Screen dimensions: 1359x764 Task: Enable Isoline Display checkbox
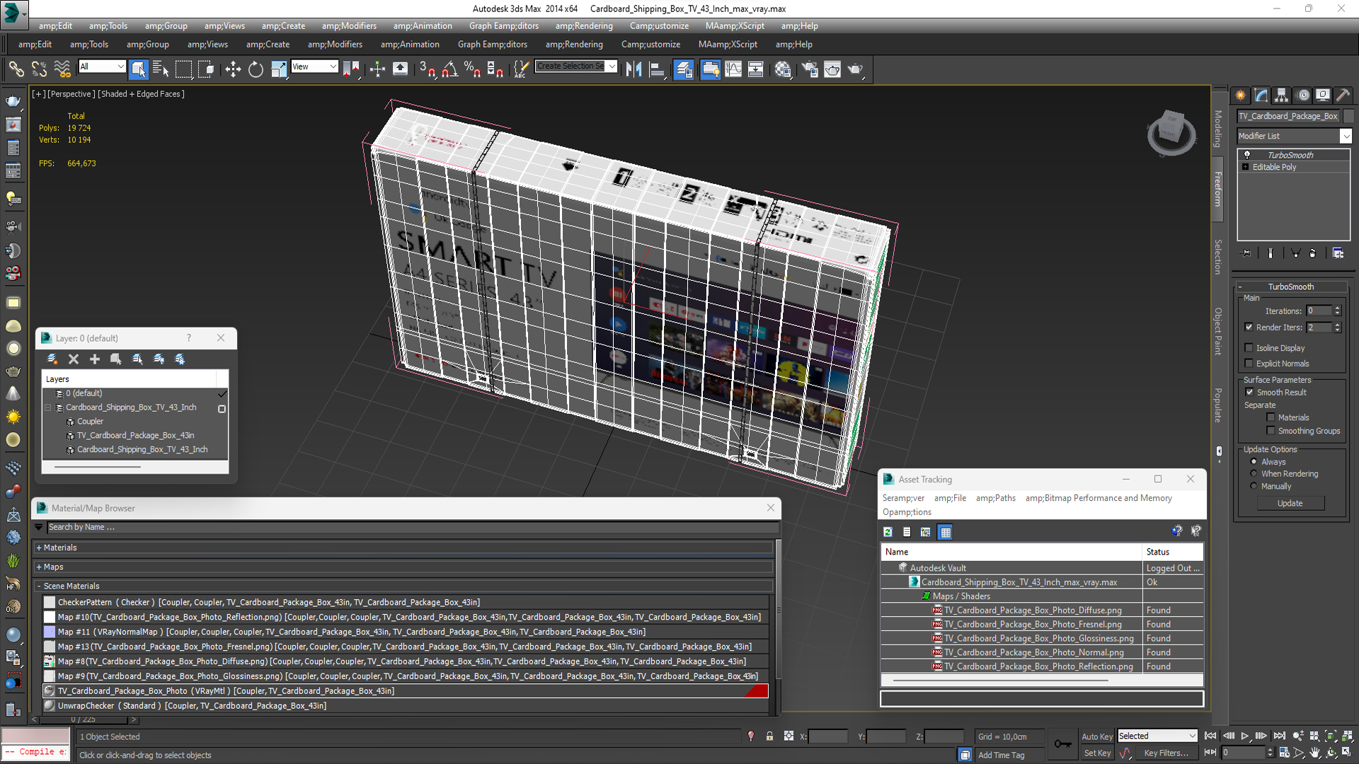point(1249,347)
